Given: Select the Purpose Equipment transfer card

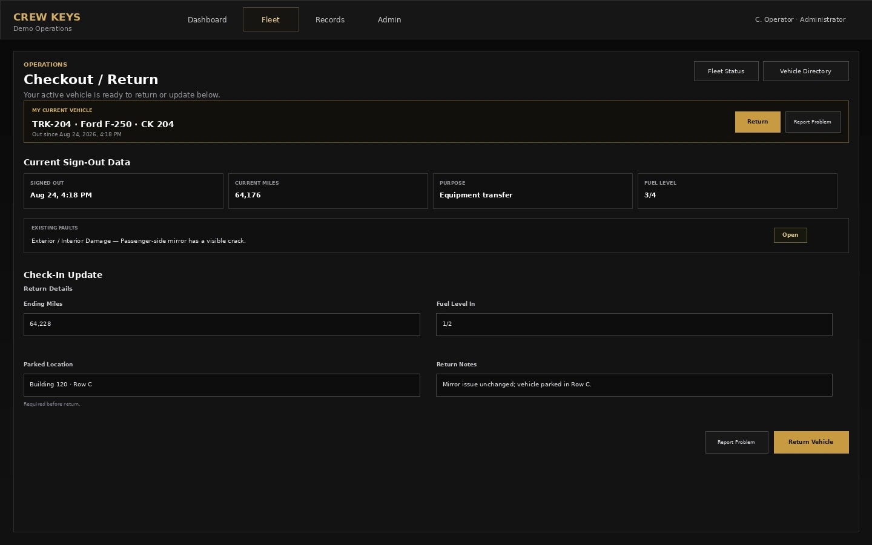Looking at the screenshot, I should click(533, 191).
